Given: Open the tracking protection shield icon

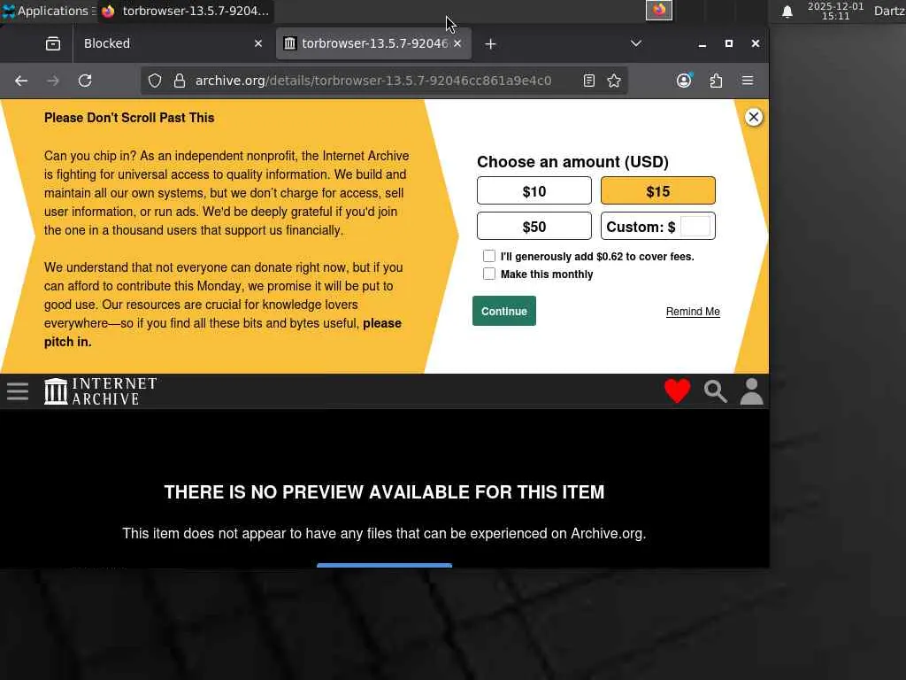Looking at the screenshot, I should (x=155, y=81).
